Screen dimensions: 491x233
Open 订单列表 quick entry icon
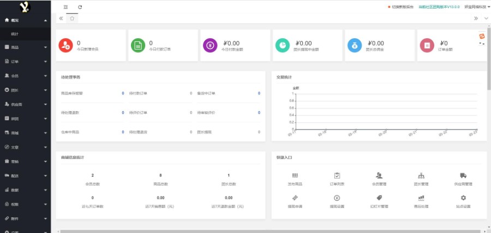point(337,175)
